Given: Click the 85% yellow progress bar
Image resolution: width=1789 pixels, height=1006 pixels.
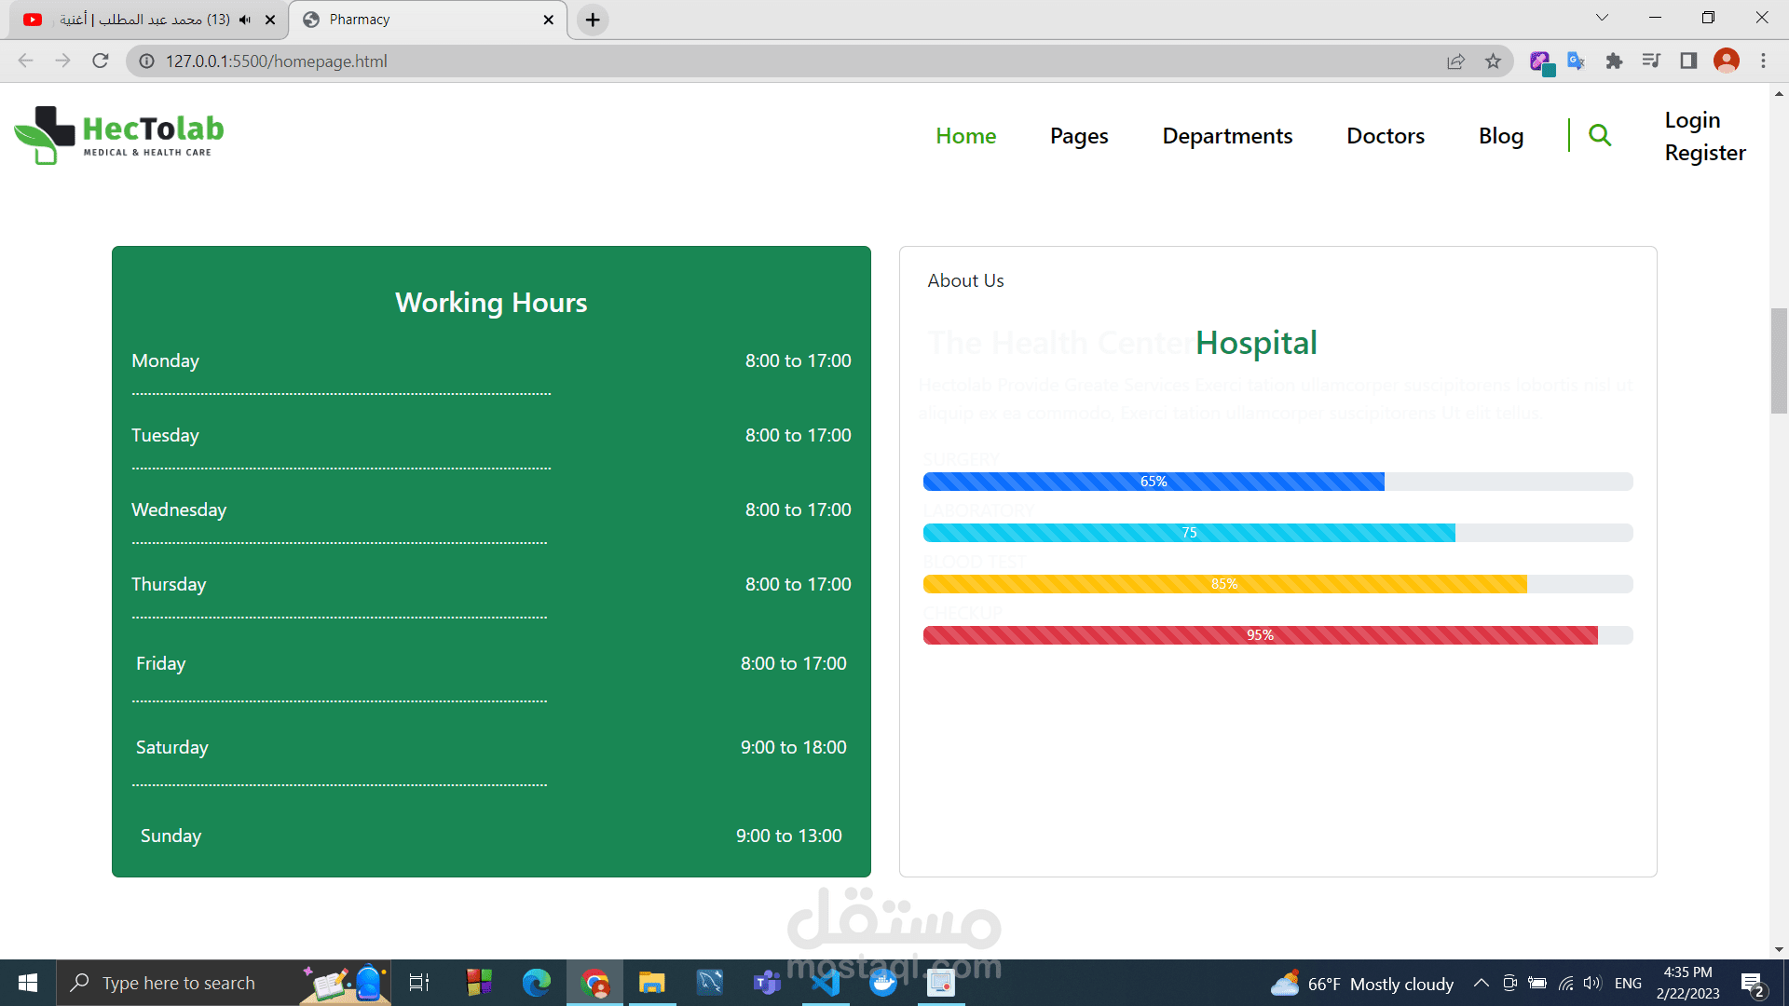Looking at the screenshot, I should (1224, 584).
